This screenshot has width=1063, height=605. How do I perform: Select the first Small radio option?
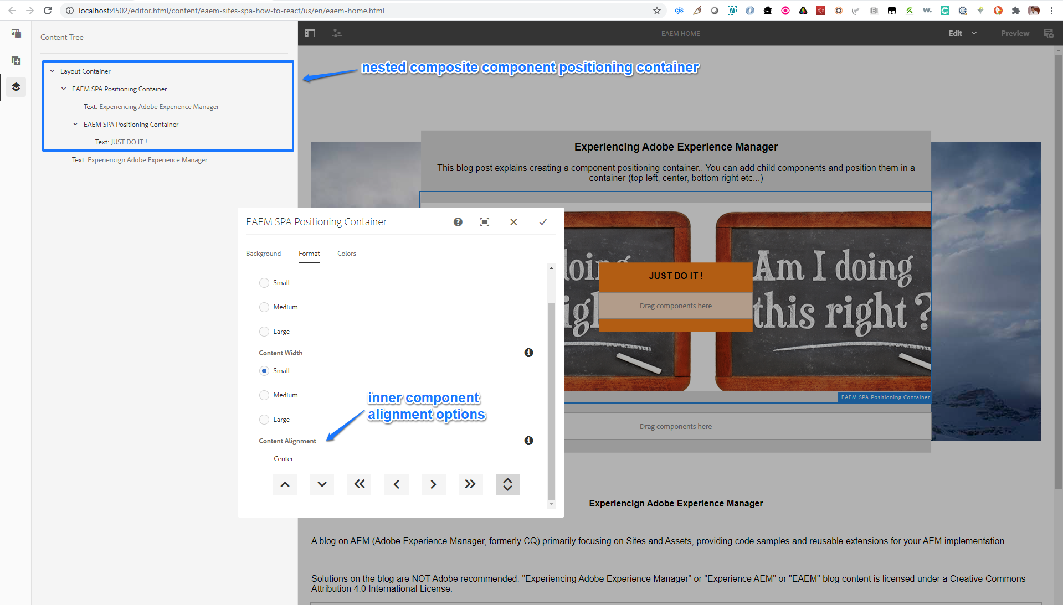[264, 283]
